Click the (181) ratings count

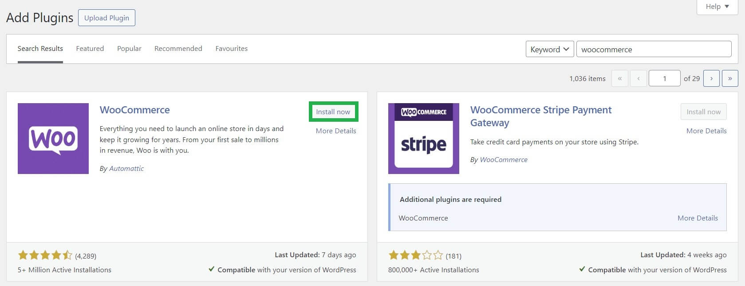pos(453,256)
